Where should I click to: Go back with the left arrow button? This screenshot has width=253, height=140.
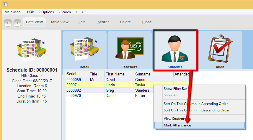8,22
